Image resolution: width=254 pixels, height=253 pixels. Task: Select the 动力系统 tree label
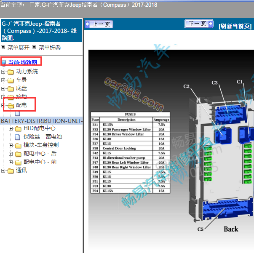point(27,72)
